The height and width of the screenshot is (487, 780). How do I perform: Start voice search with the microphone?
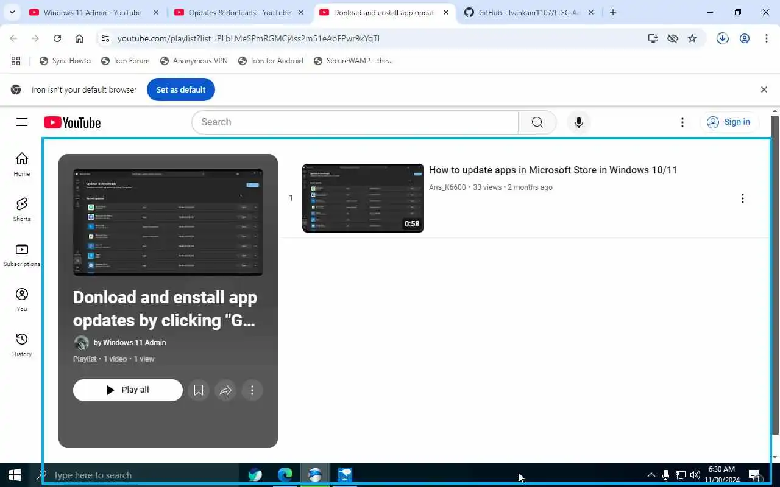(x=579, y=122)
